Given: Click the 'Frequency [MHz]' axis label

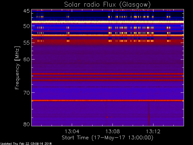Looking at the screenshot, I should point(17,68).
